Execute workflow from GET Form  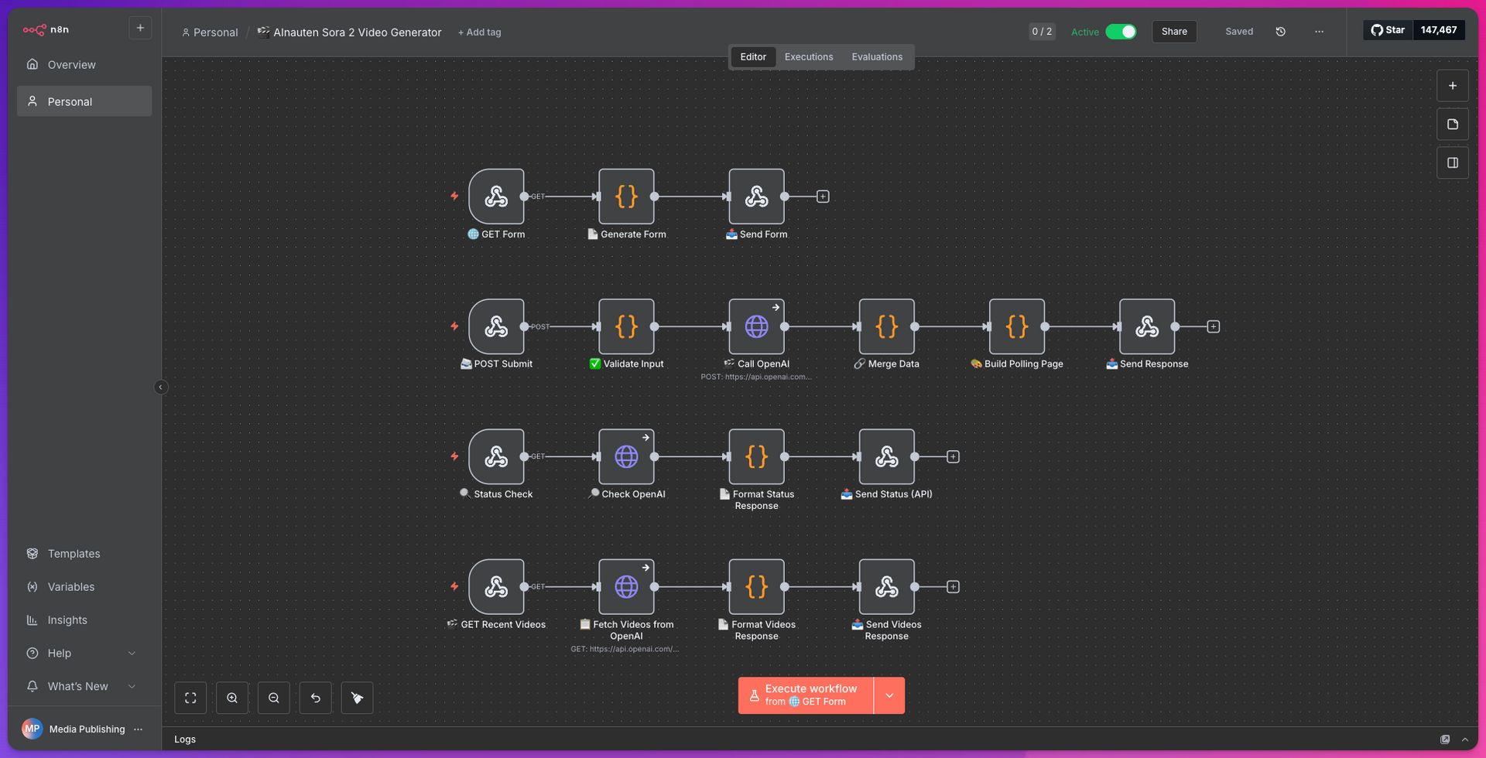pyautogui.click(x=806, y=695)
